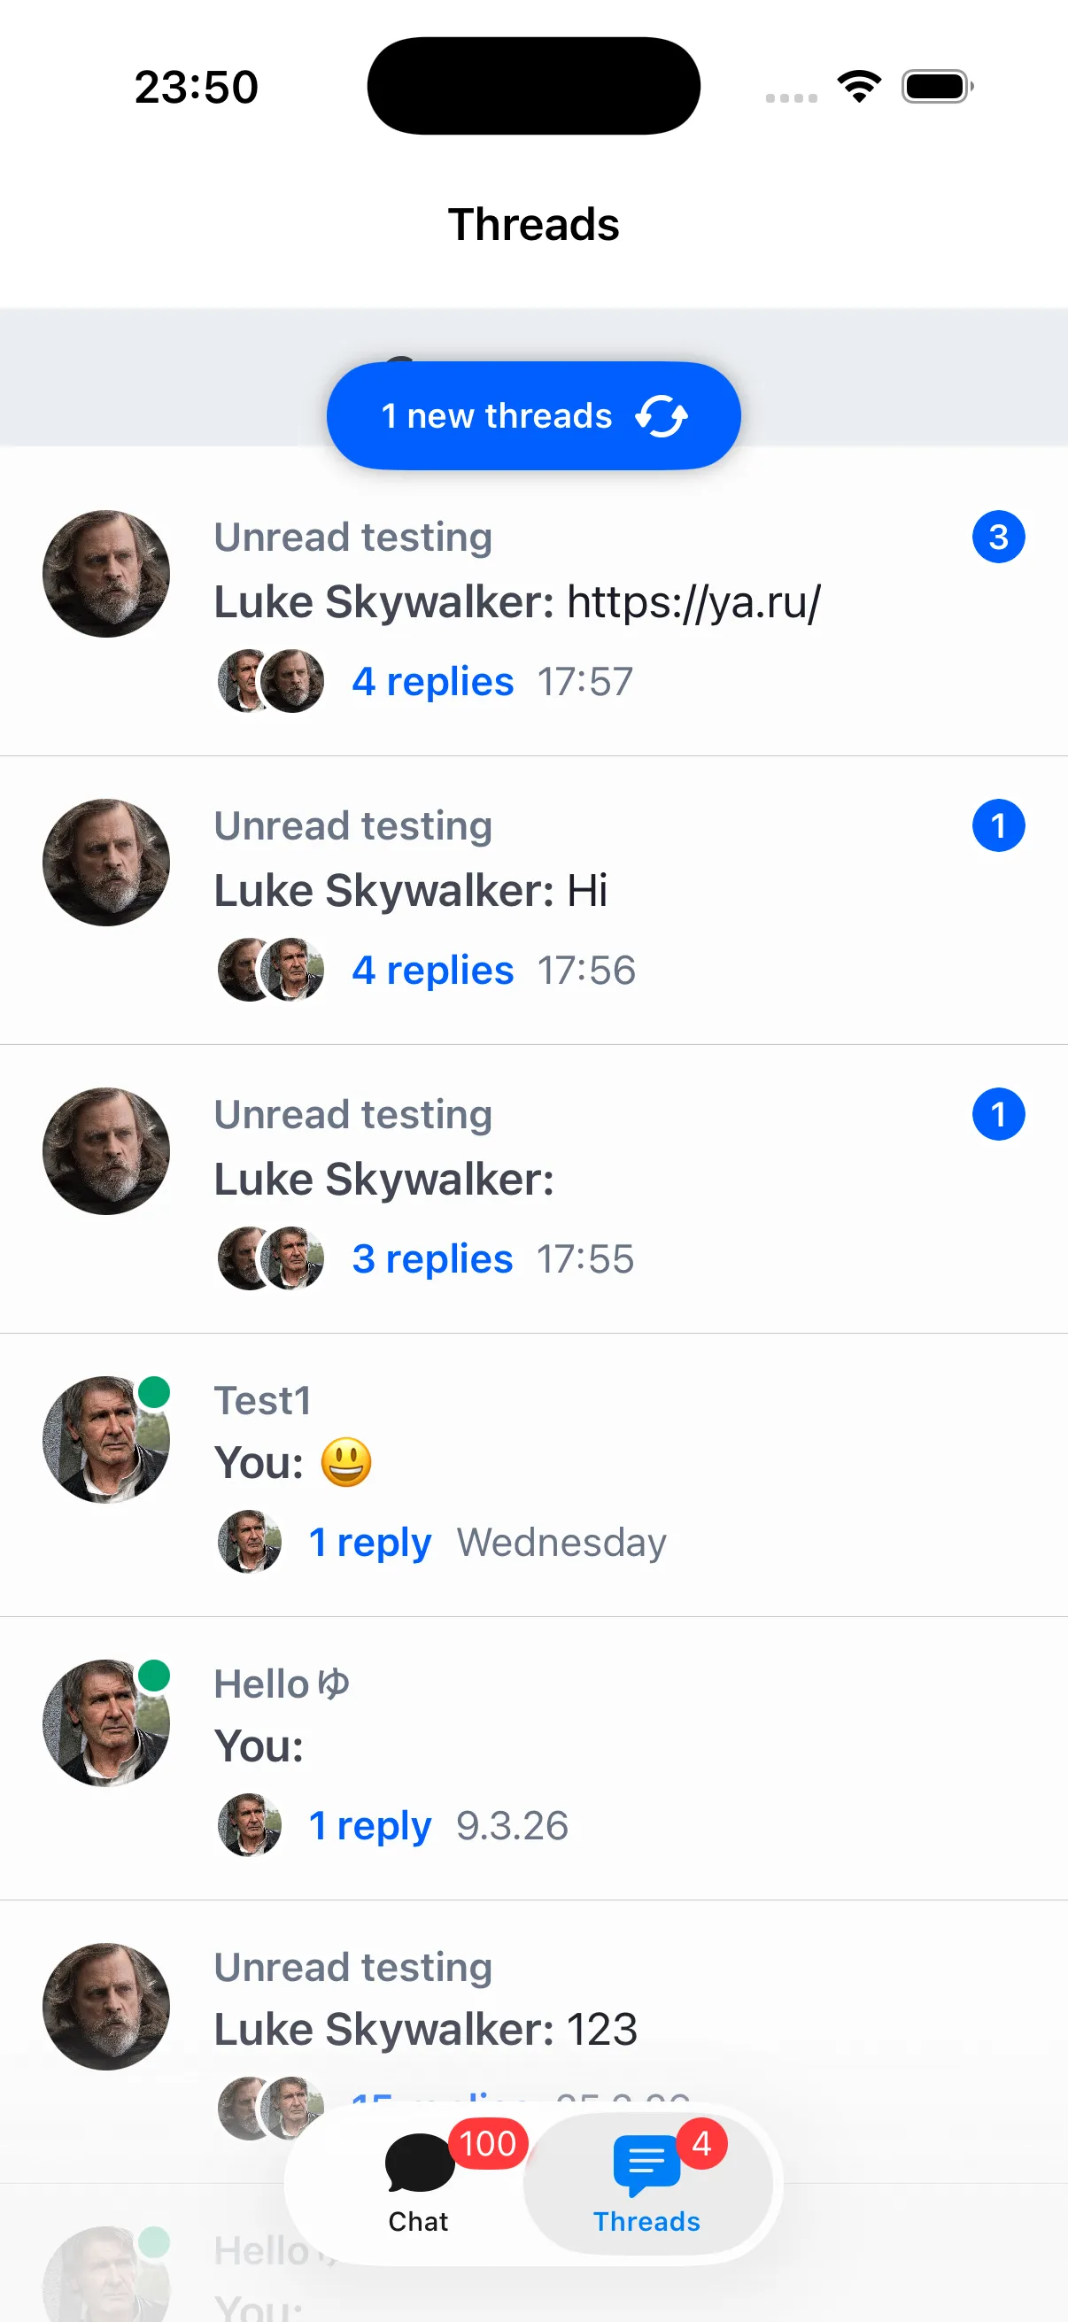Viewport: 1068px width, 2322px height.
Task: Tap the "1 reply" link from Wednesday
Action: (369, 1543)
